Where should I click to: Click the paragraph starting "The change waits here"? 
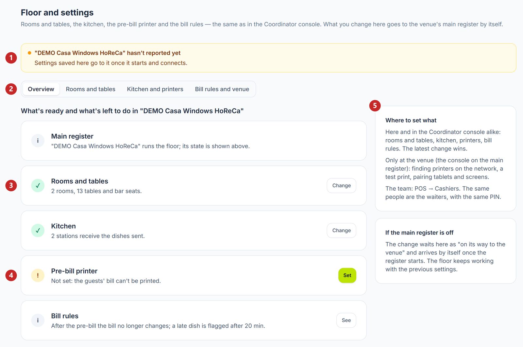[x=445, y=257]
